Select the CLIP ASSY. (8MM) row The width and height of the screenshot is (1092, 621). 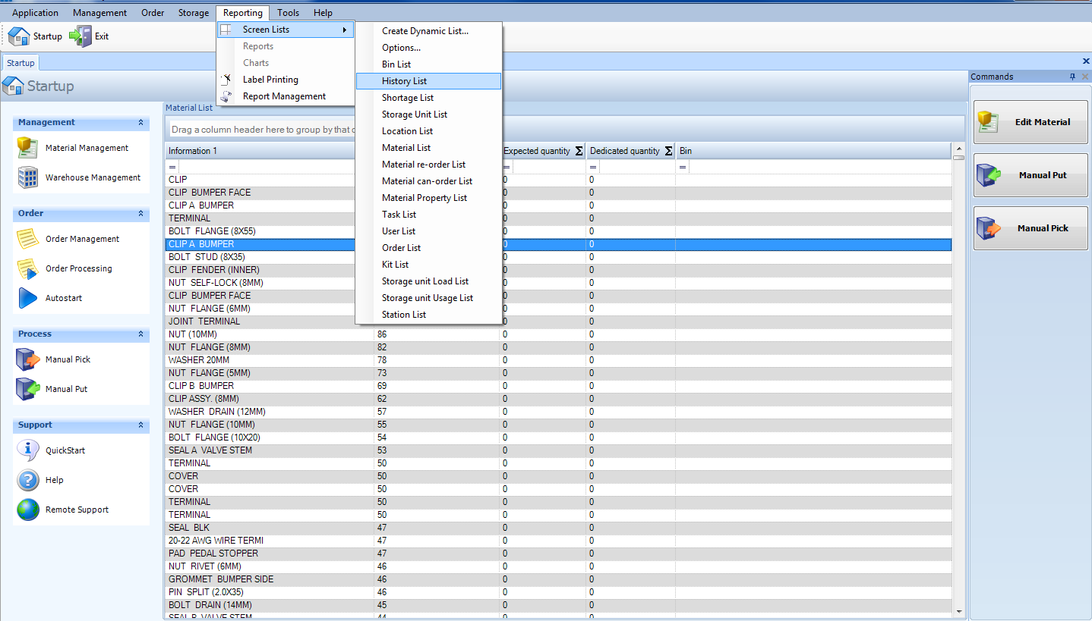558,399
